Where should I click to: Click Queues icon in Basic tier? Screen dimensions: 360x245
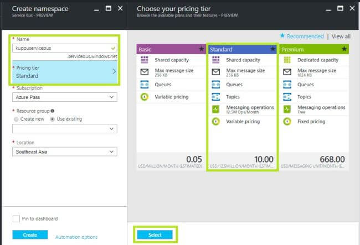(145, 85)
